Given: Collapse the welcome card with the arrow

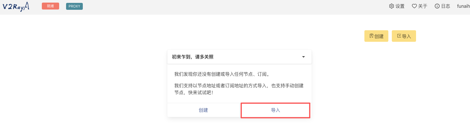Looking at the screenshot, I should pos(304,57).
